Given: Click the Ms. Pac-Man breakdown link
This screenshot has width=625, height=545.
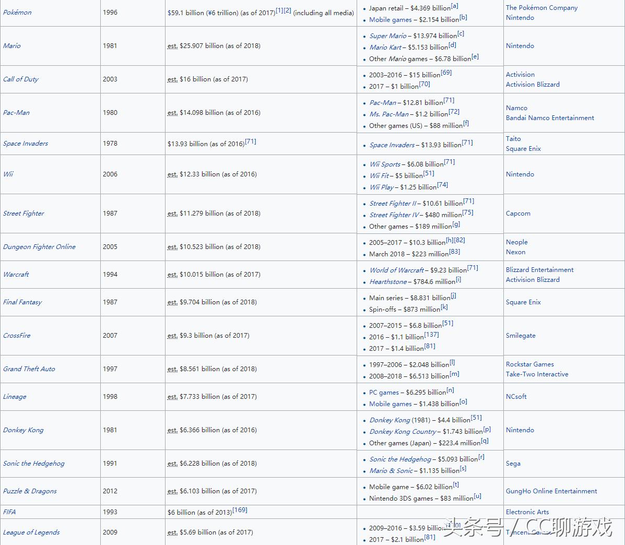Looking at the screenshot, I should pyautogui.click(x=389, y=114).
